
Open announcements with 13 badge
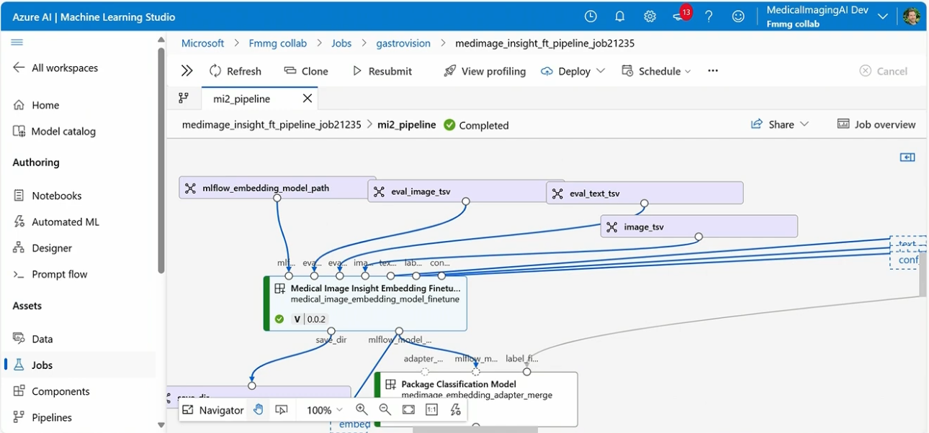coord(681,15)
